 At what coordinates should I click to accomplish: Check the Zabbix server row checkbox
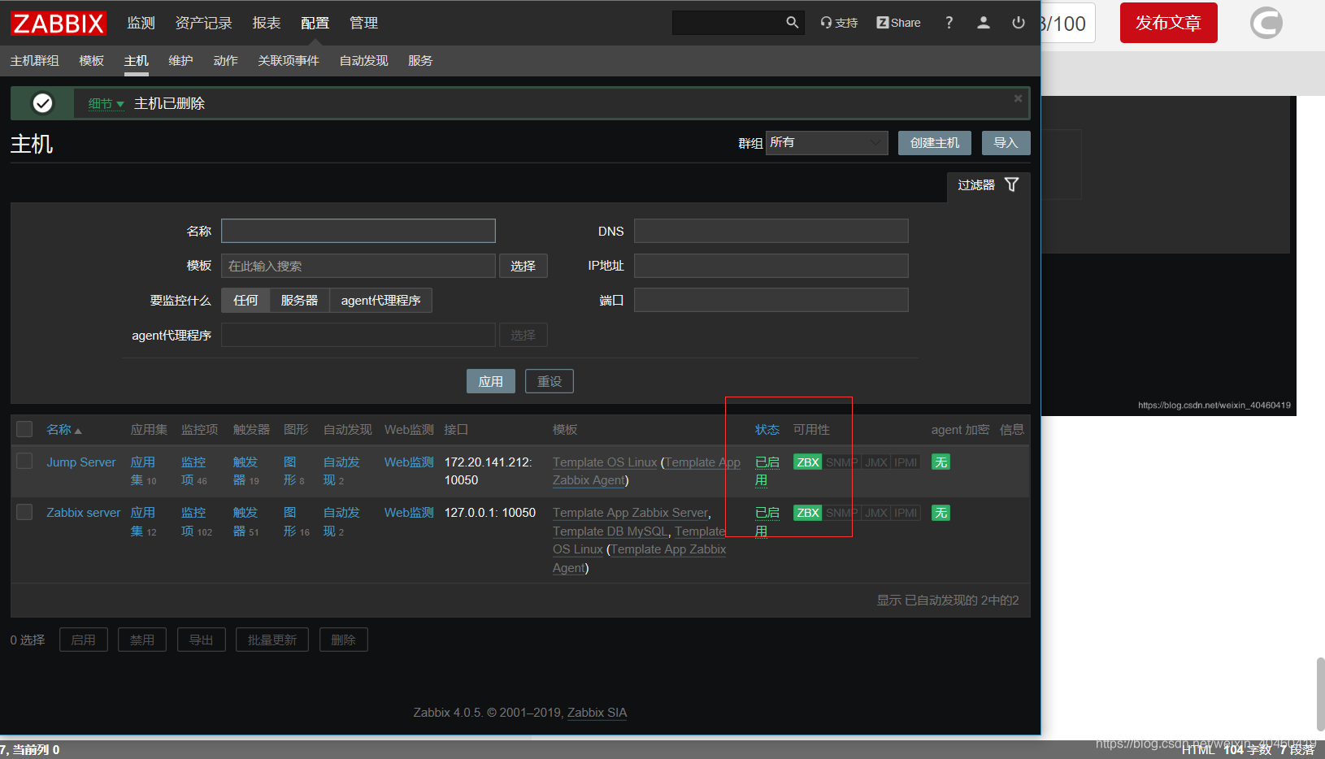24,511
